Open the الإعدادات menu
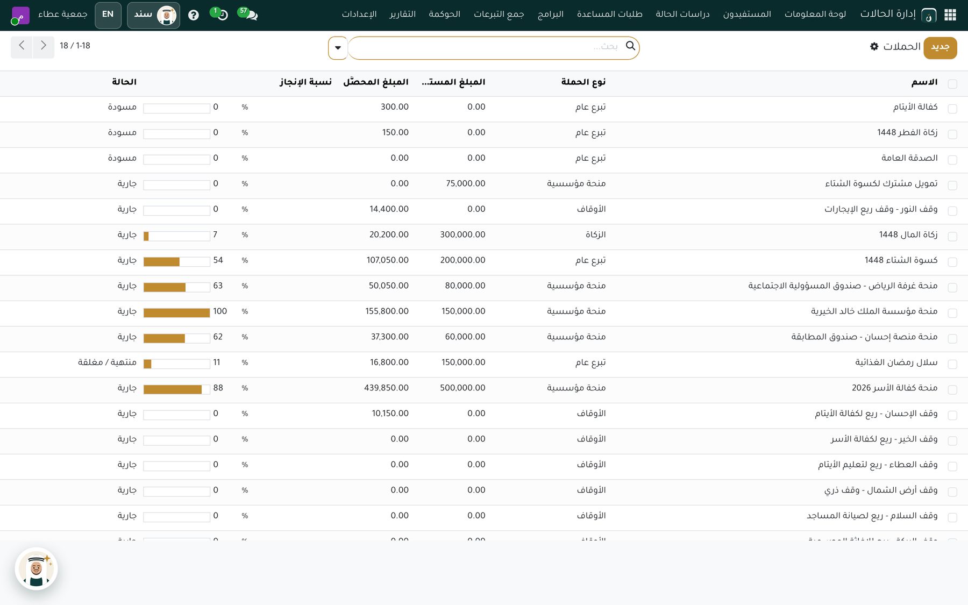968x605 pixels. [x=359, y=14]
